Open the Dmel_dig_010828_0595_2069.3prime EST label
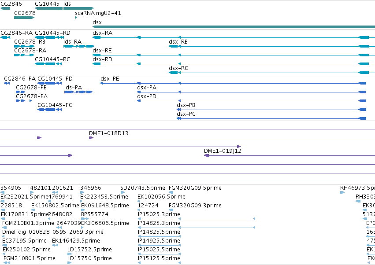 [x=52, y=232]
